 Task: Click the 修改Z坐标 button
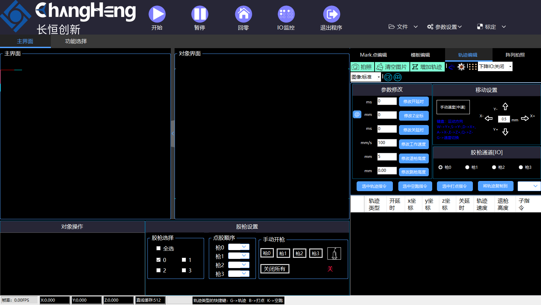click(414, 116)
